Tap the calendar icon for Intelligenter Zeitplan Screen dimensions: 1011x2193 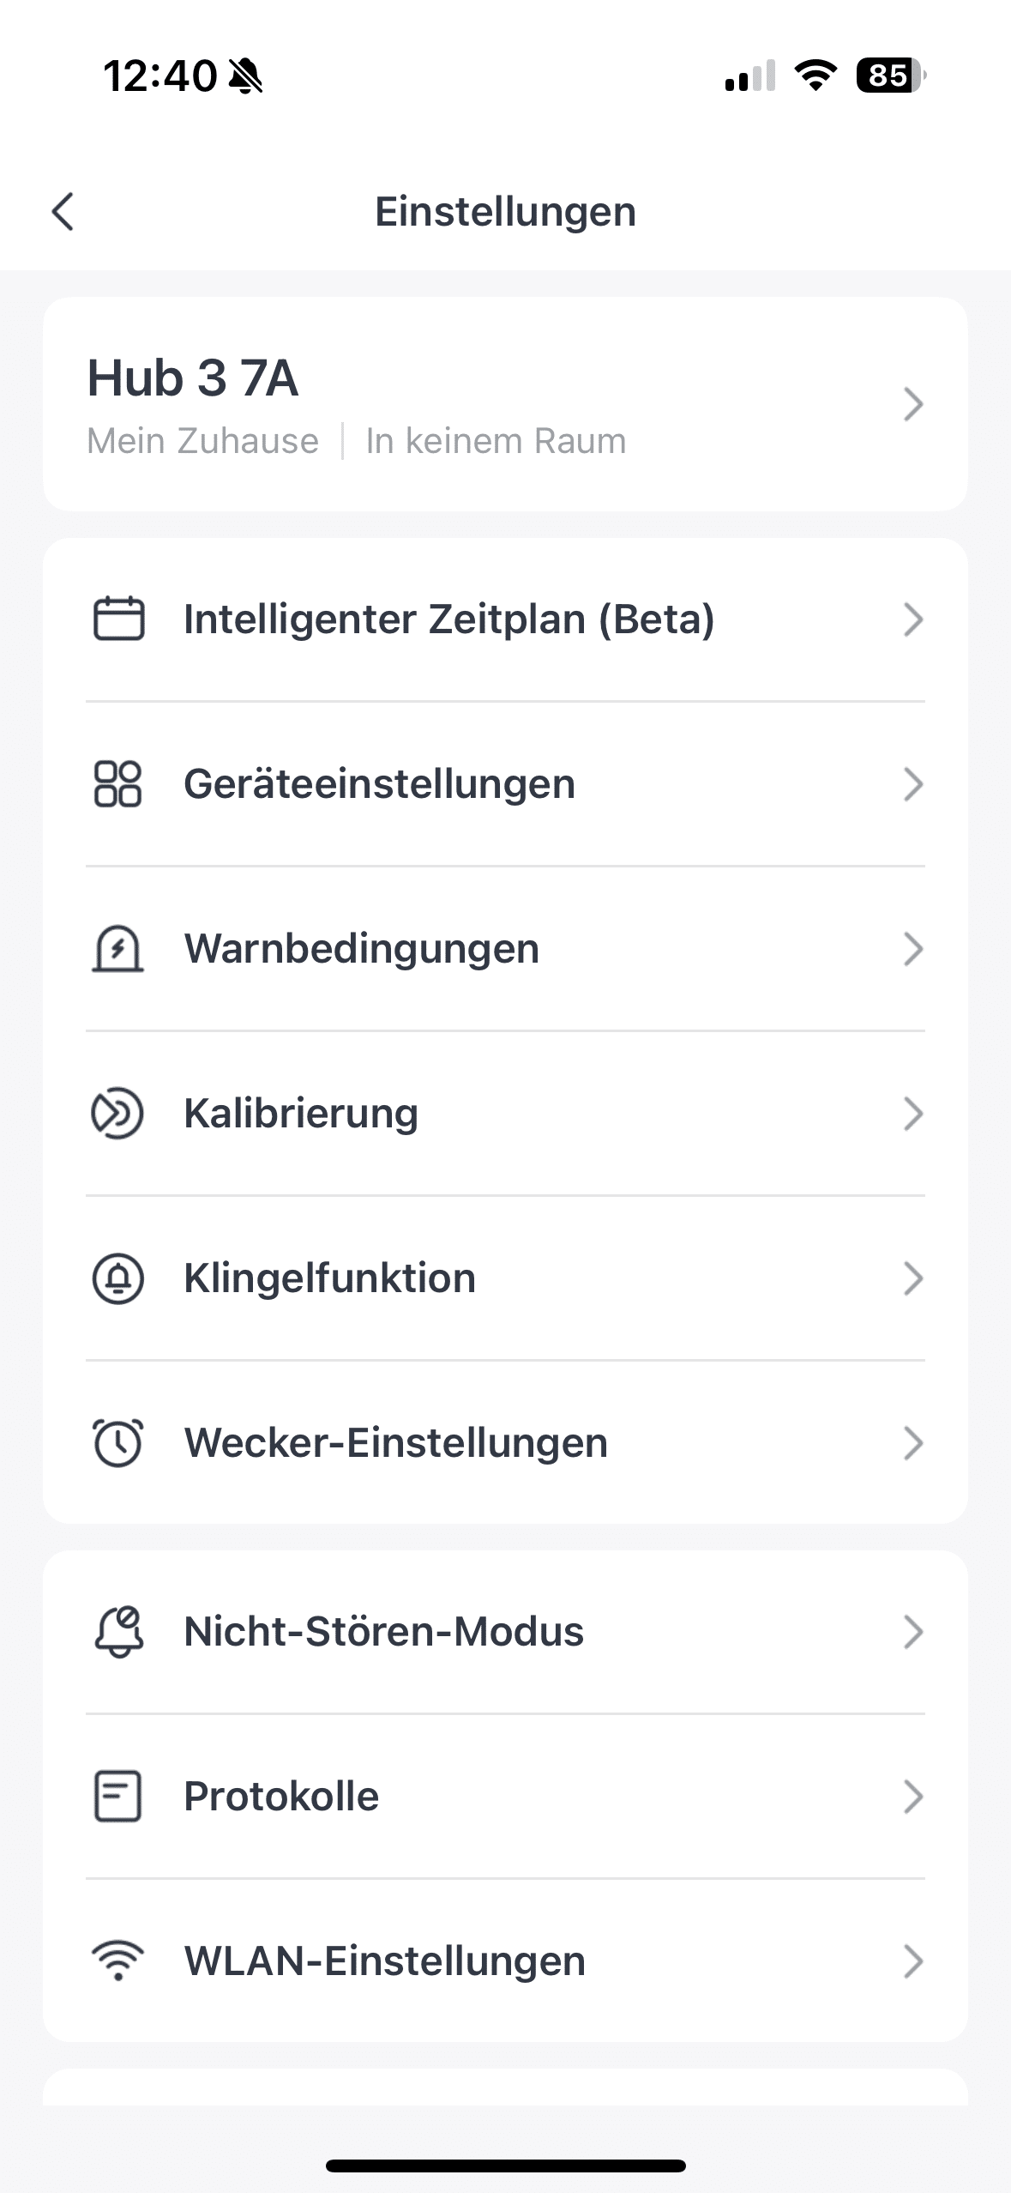tap(118, 619)
